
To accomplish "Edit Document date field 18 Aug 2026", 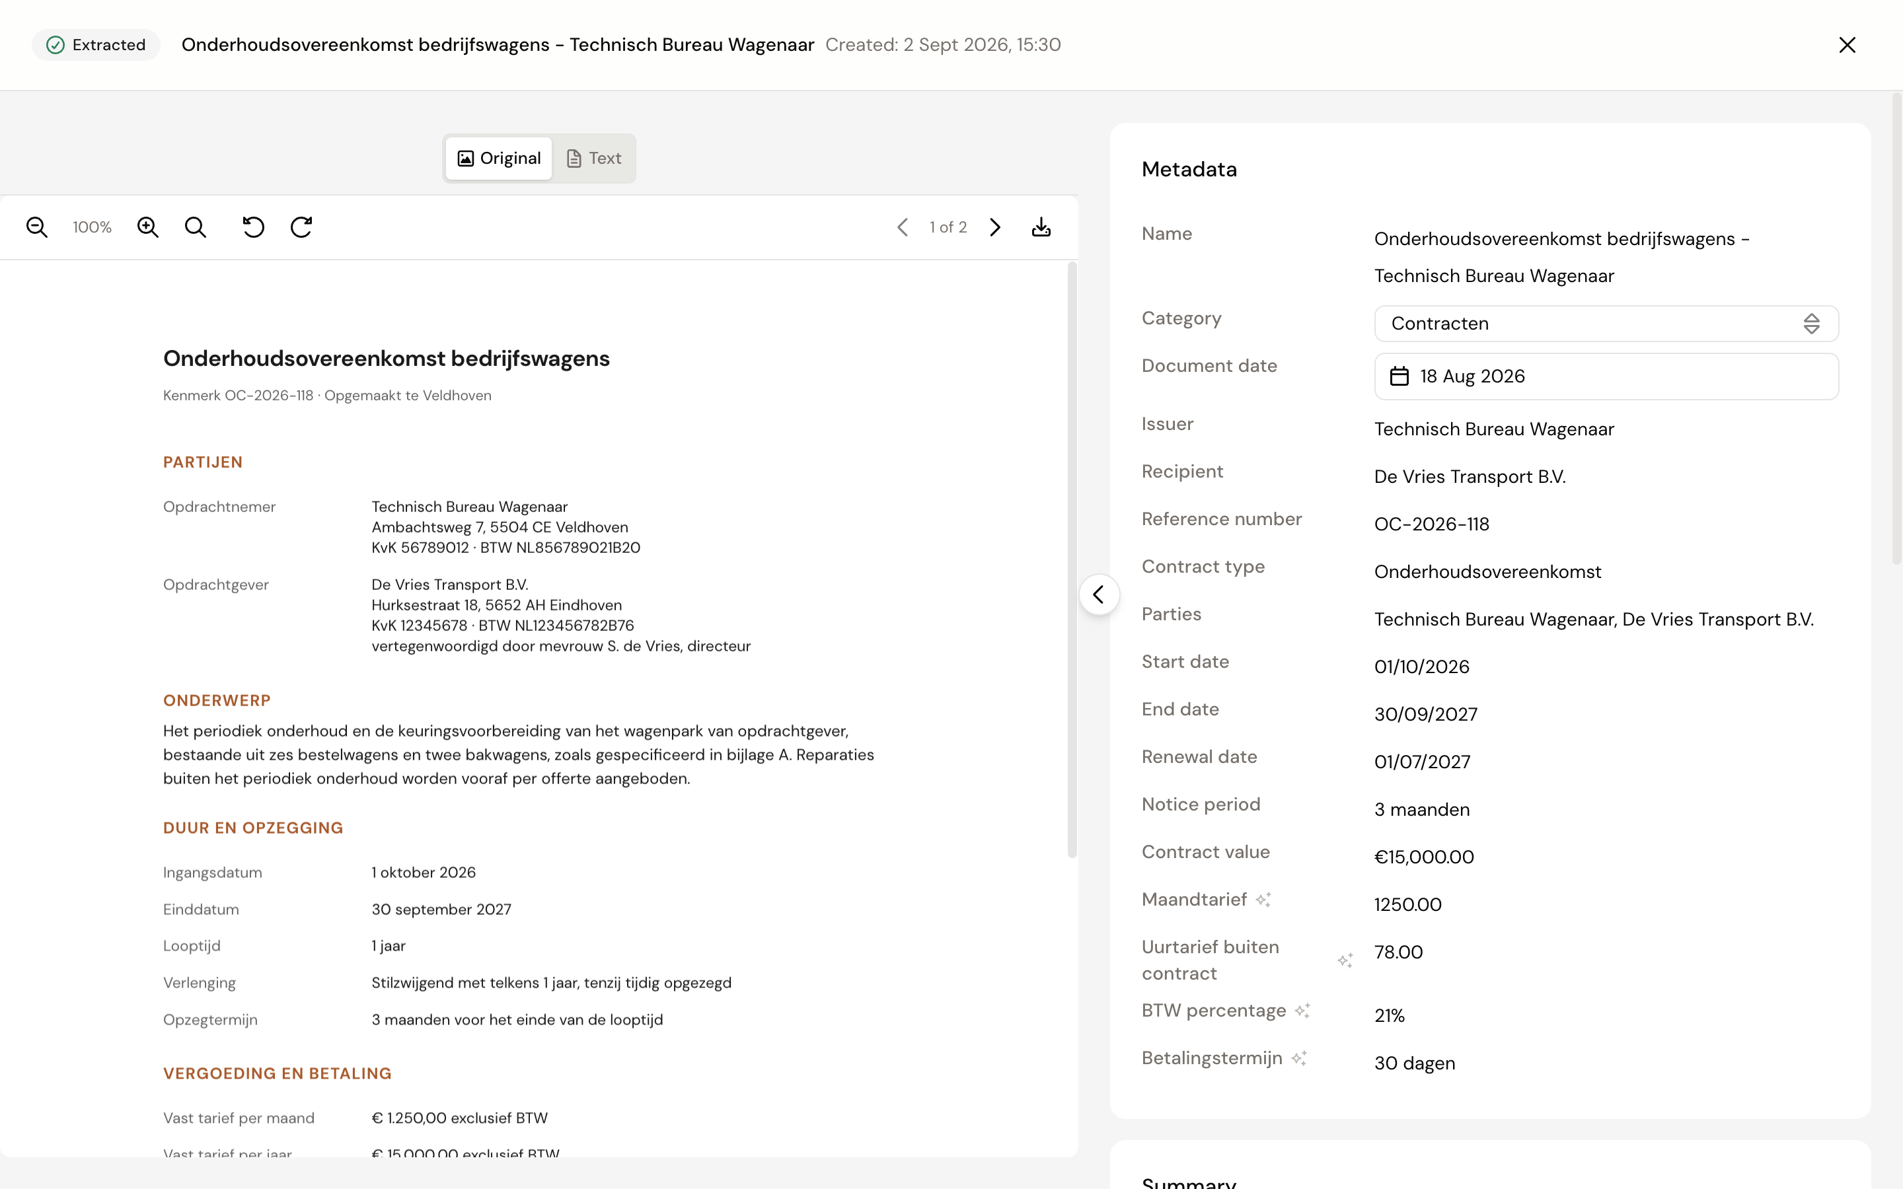I will click(1606, 377).
